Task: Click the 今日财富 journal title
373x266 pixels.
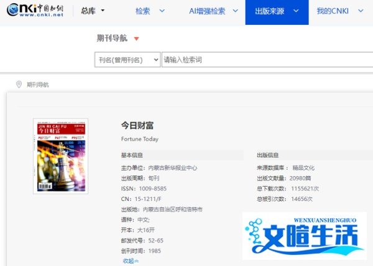Action: tap(137, 125)
